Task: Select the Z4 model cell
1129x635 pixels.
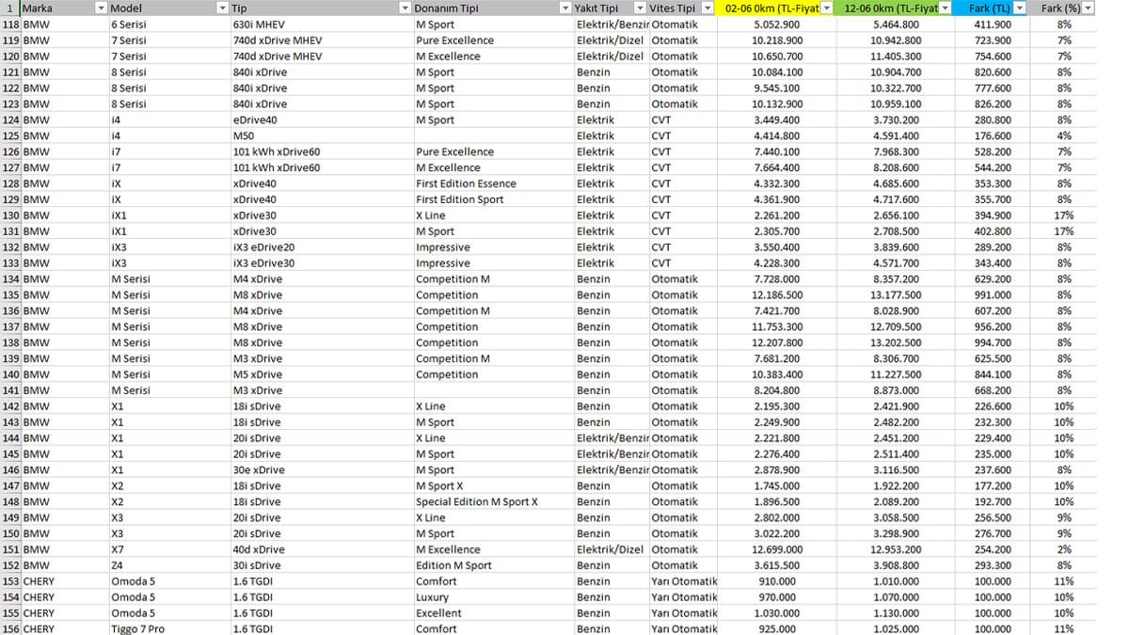Action: pyautogui.click(x=168, y=565)
